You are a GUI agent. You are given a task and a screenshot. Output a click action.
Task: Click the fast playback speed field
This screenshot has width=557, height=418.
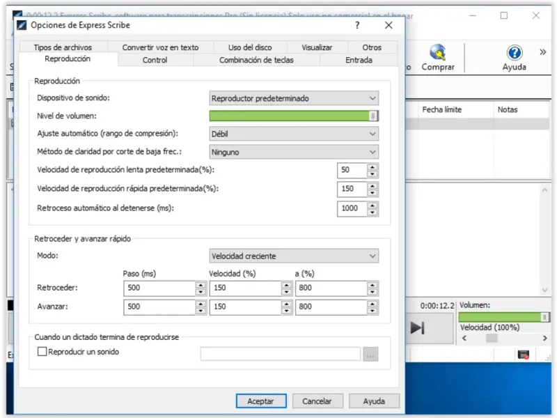352,189
